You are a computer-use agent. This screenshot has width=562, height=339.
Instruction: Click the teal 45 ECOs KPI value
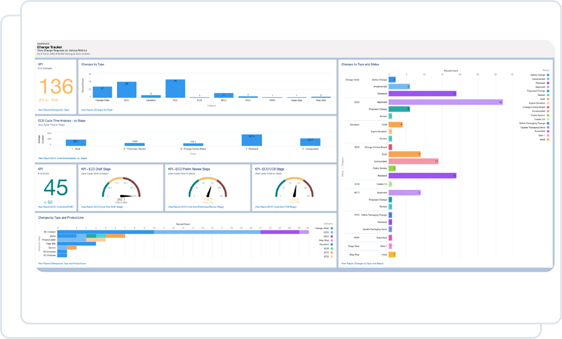55,188
